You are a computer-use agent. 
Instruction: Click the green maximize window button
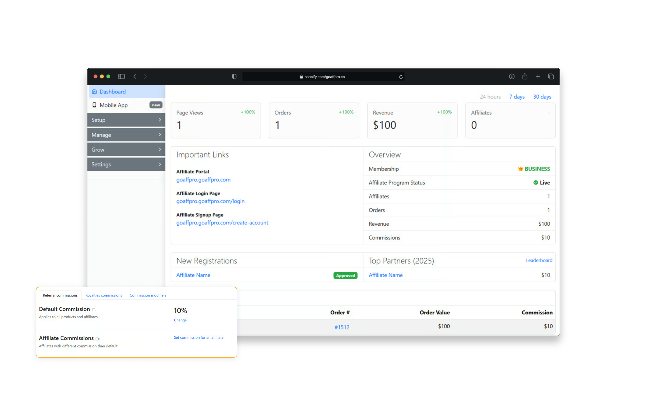tap(108, 77)
